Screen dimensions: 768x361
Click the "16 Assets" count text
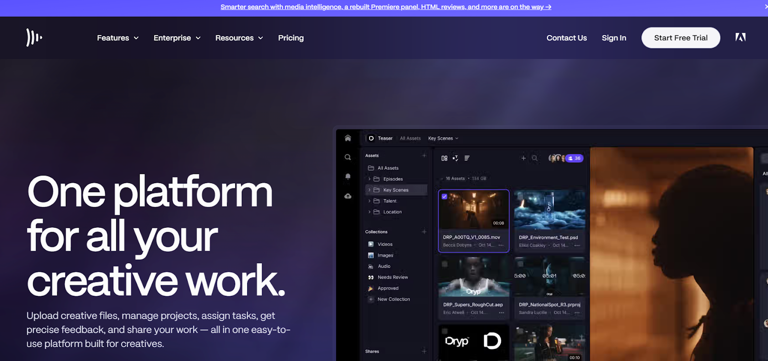pos(455,178)
